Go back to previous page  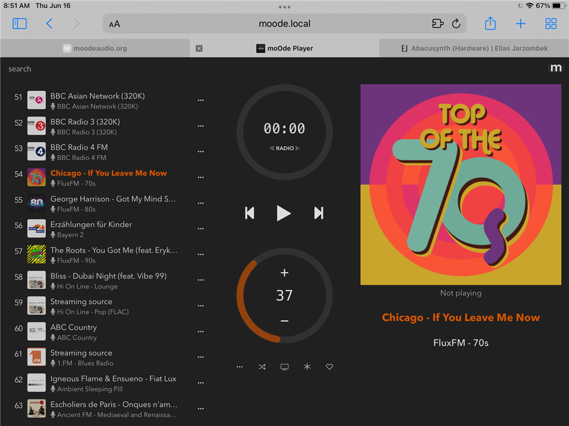click(49, 24)
